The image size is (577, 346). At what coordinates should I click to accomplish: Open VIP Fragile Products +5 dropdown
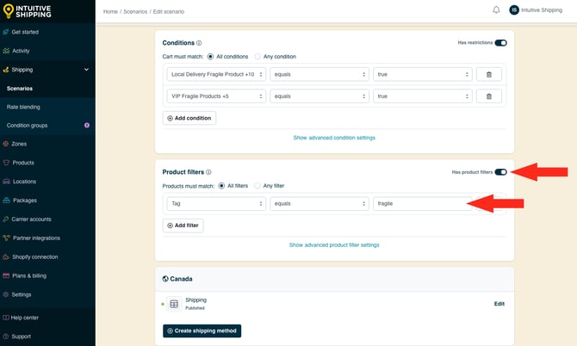click(216, 96)
